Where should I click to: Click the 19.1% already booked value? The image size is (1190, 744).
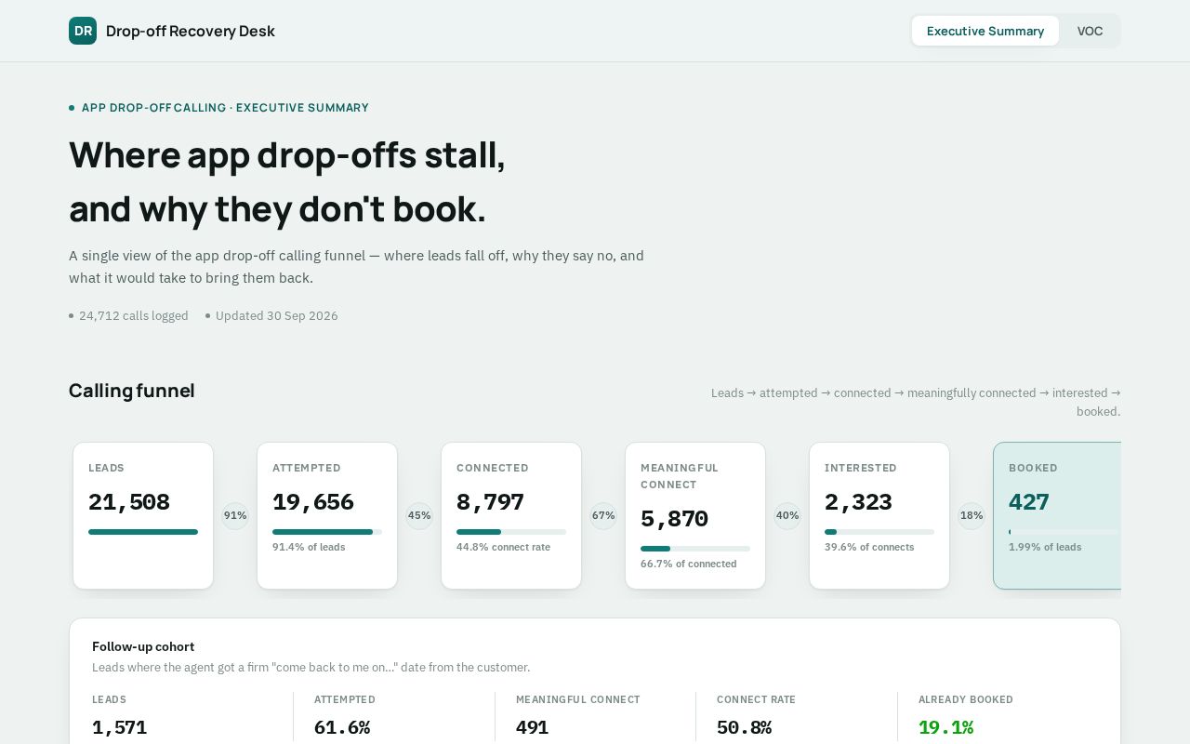[x=946, y=727]
